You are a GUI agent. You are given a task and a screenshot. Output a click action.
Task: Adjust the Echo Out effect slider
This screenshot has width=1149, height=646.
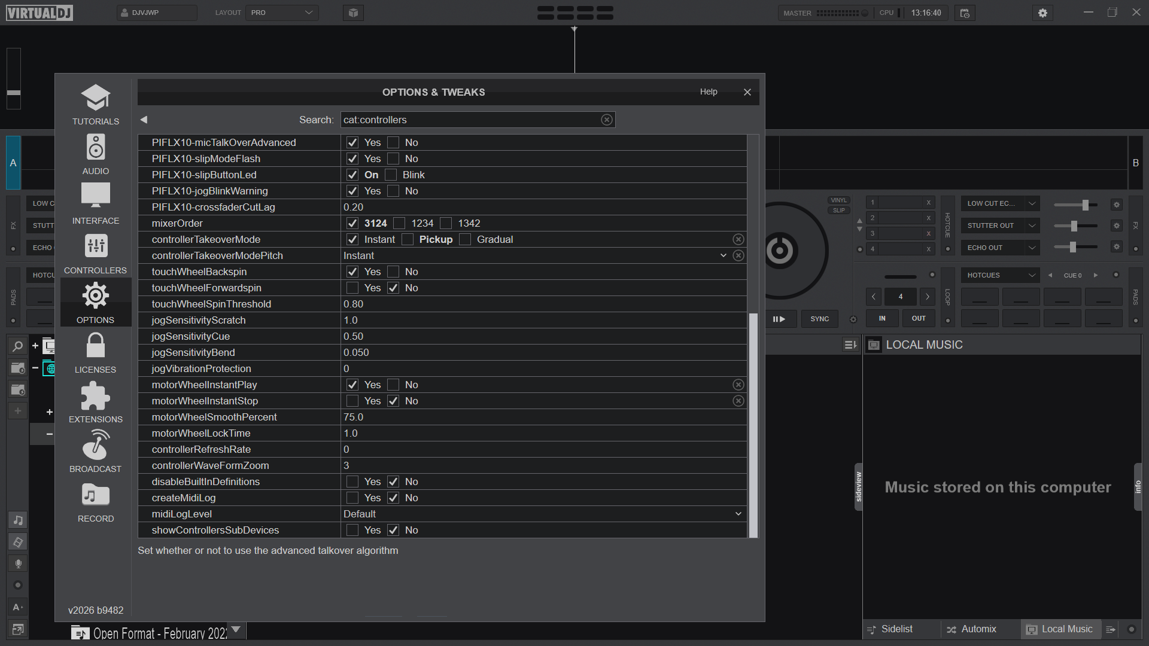pyautogui.click(x=1073, y=247)
